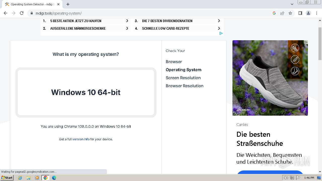Open ad link 'Schnelle Low Carb-Rezepte'
Image resolution: width=322 pixels, height=181 pixels.
tap(166, 28)
